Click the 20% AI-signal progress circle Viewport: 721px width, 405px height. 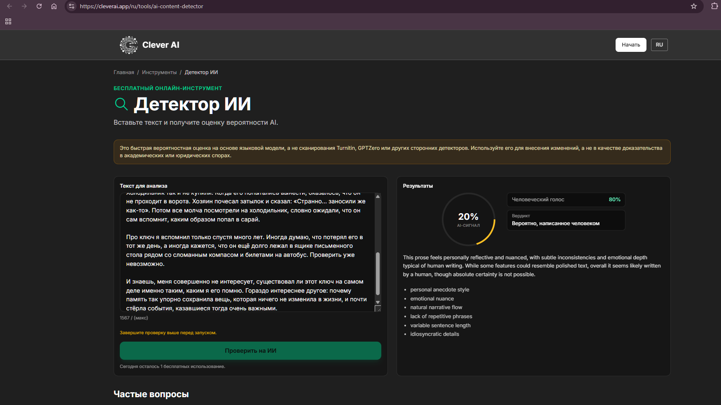[469, 219]
